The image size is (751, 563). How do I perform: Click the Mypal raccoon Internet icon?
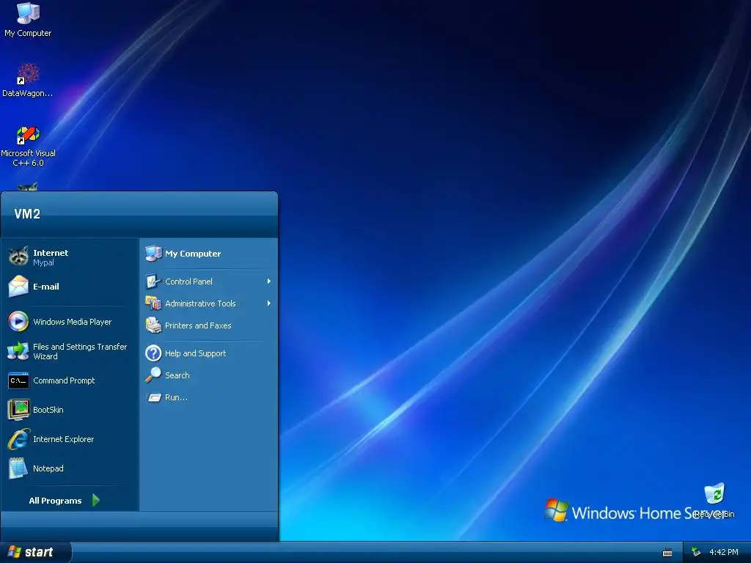(18, 257)
